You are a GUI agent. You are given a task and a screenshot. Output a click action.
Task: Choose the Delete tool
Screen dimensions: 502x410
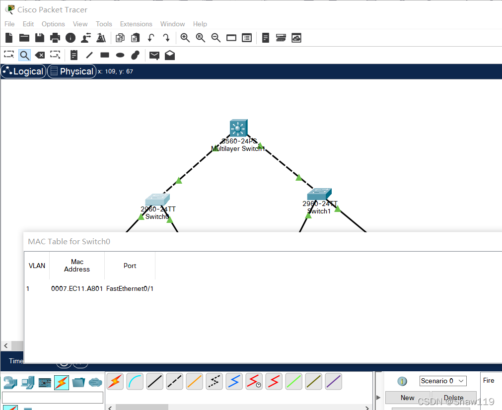click(40, 55)
